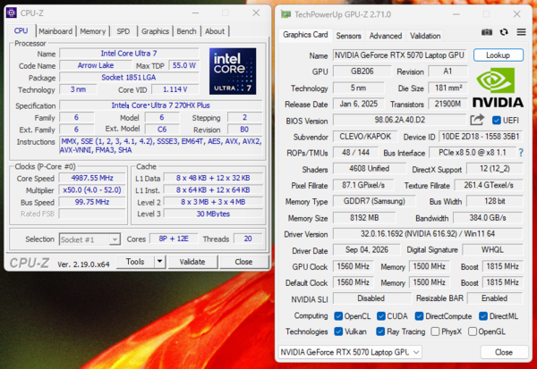The image size is (537, 369).
Task: Select the Graphics Card tab in GPU-Z
Action: (305, 35)
